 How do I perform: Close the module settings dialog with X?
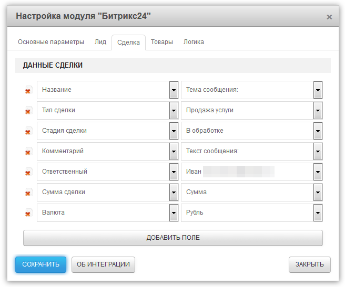click(x=329, y=17)
